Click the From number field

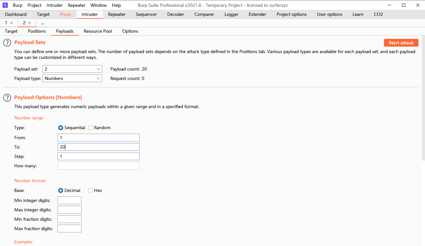[x=99, y=138]
